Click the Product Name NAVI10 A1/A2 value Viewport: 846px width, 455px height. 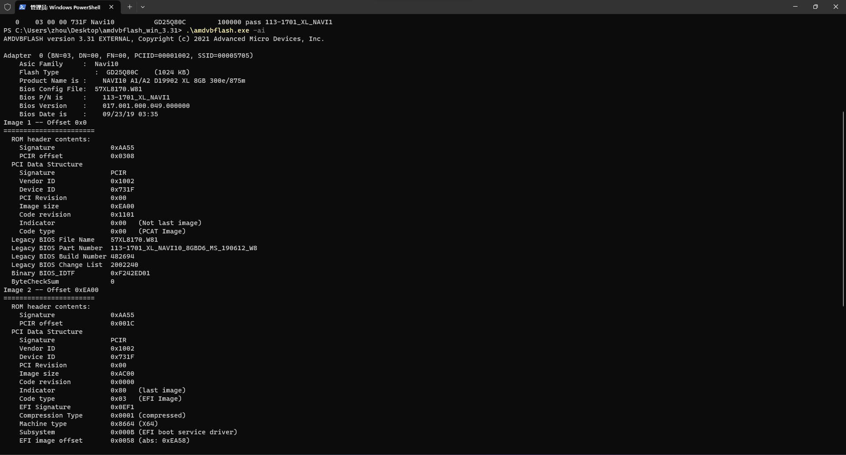point(174,81)
